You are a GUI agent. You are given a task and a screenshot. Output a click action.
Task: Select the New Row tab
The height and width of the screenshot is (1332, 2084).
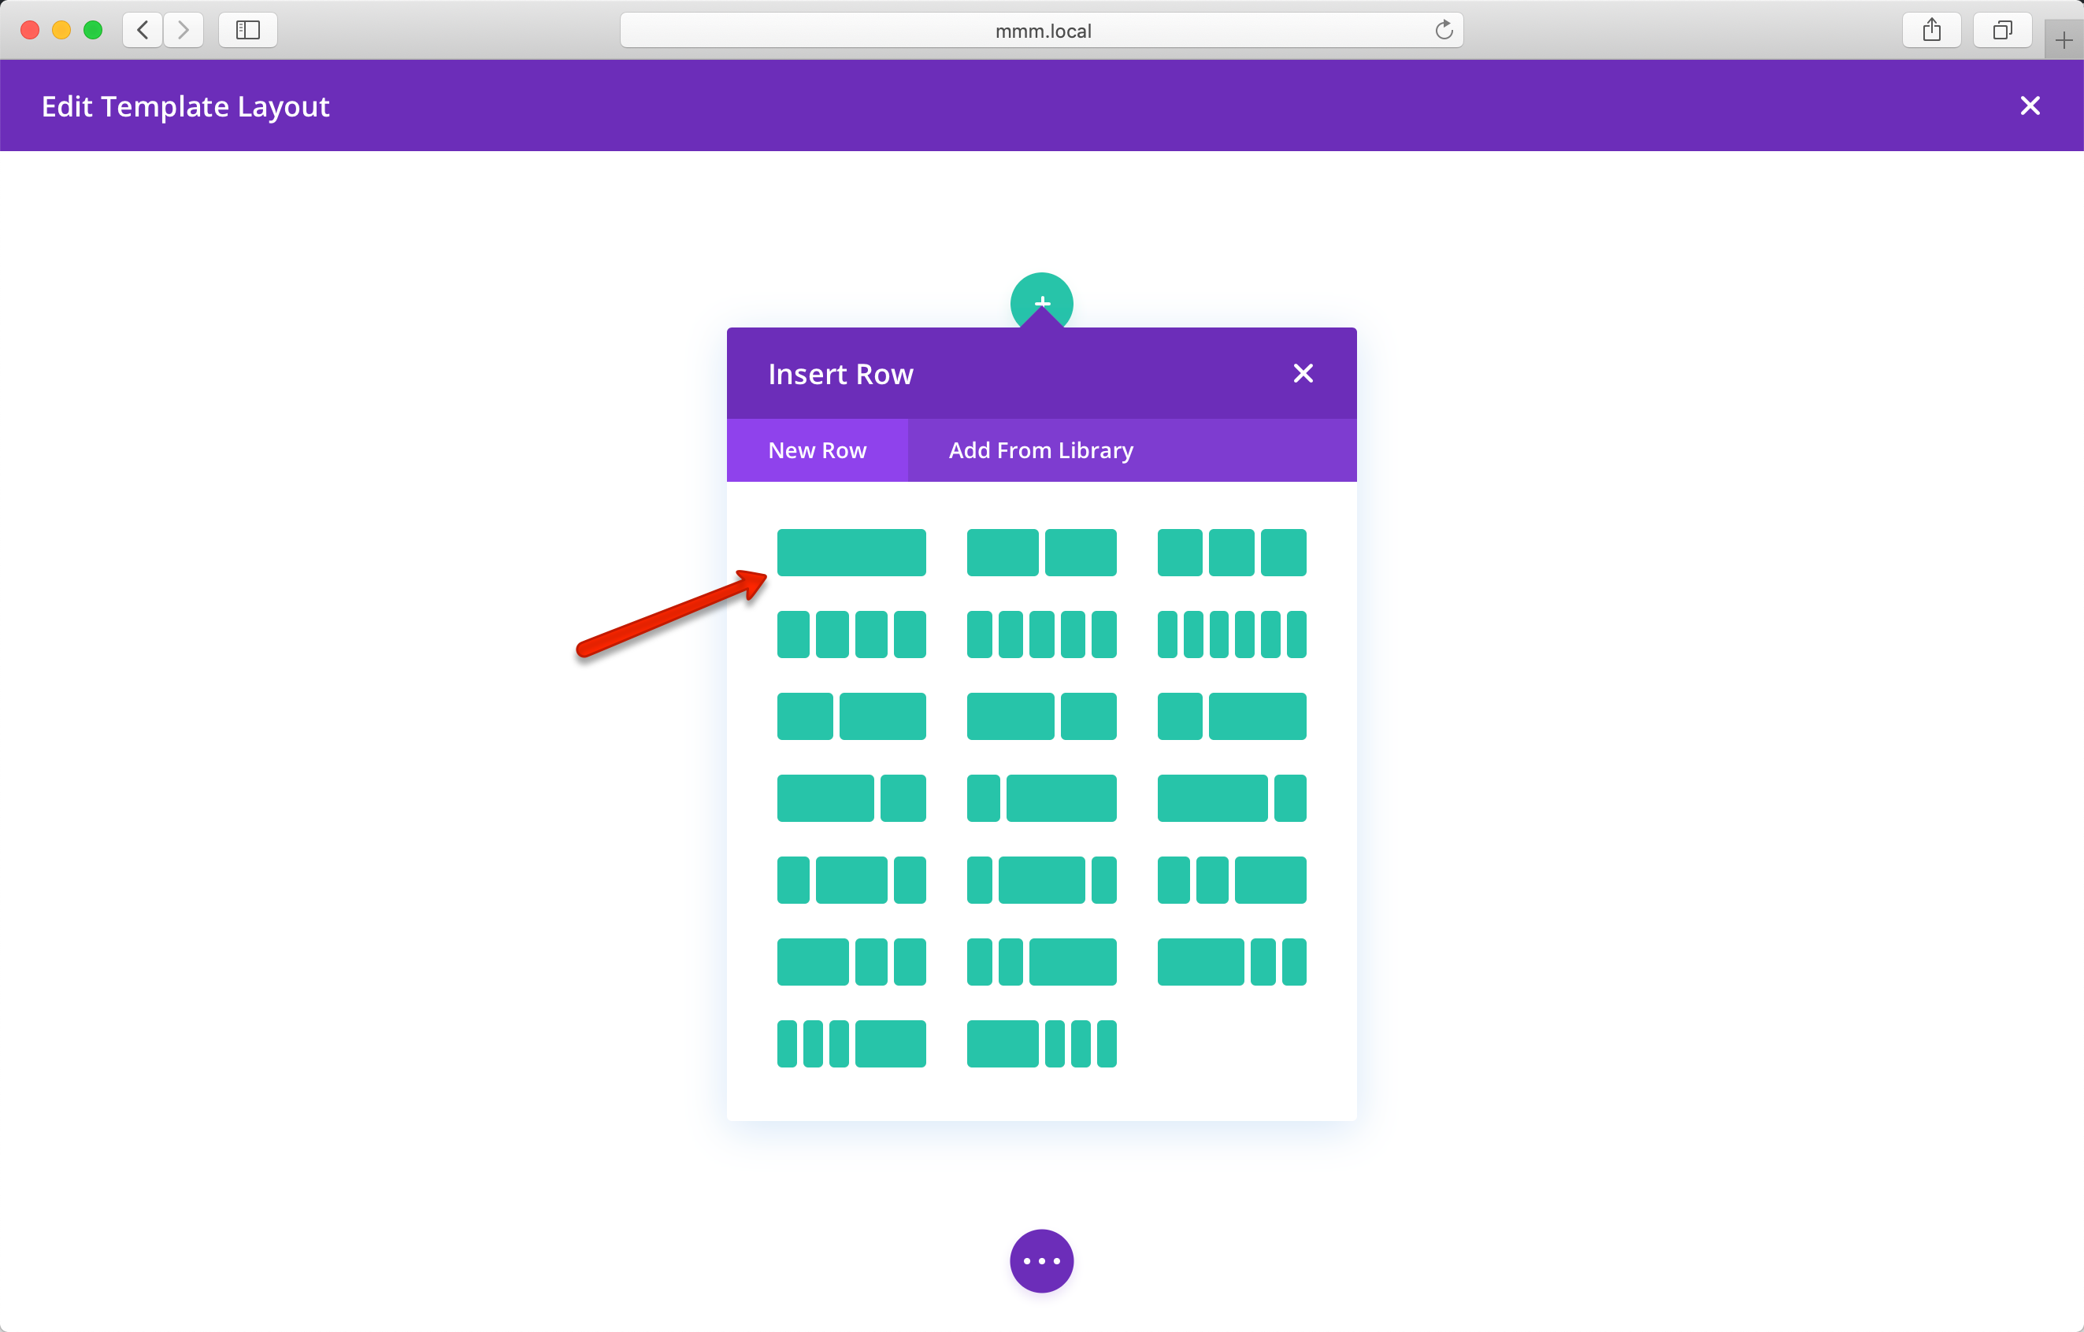point(817,450)
